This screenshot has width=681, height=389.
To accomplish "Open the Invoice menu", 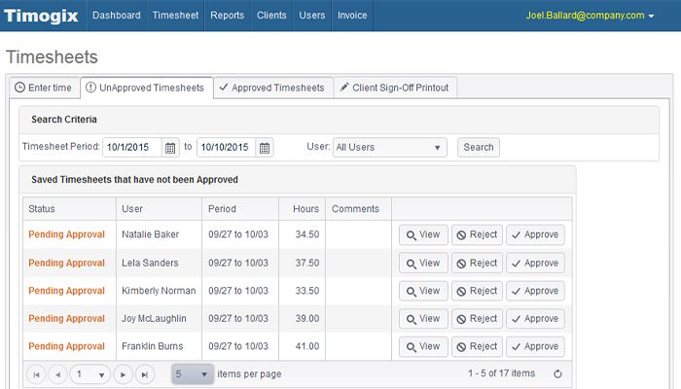I will (352, 16).
